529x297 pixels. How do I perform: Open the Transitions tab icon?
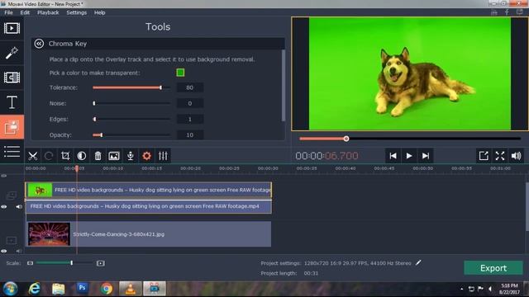(x=12, y=78)
